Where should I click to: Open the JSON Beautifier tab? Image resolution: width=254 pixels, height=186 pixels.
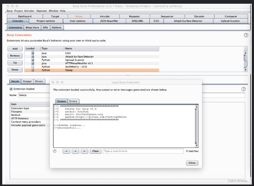click(109, 21)
